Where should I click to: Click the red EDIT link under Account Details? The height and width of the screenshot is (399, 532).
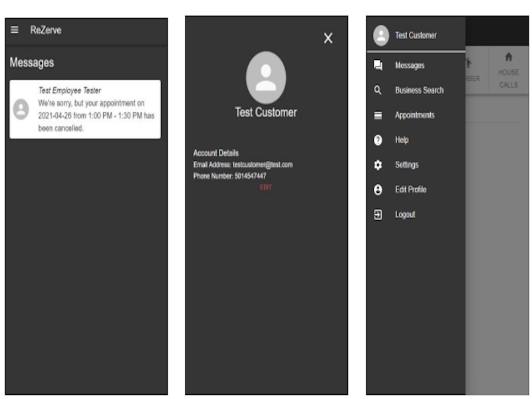tap(266, 188)
